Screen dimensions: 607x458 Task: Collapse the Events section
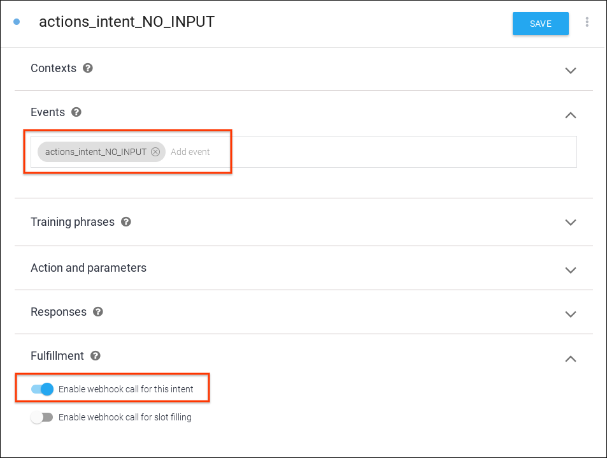570,115
